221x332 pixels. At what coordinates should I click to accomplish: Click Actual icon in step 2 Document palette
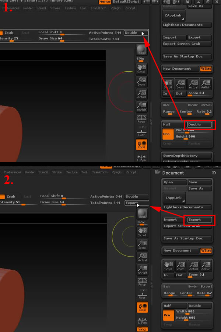[193, 266]
